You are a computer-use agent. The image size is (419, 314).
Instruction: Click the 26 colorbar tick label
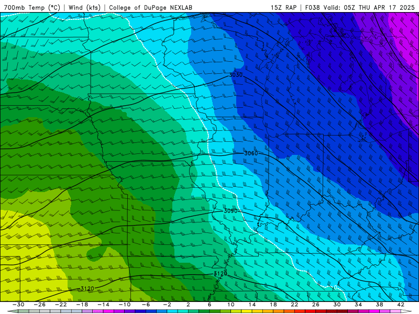[x=316, y=305]
